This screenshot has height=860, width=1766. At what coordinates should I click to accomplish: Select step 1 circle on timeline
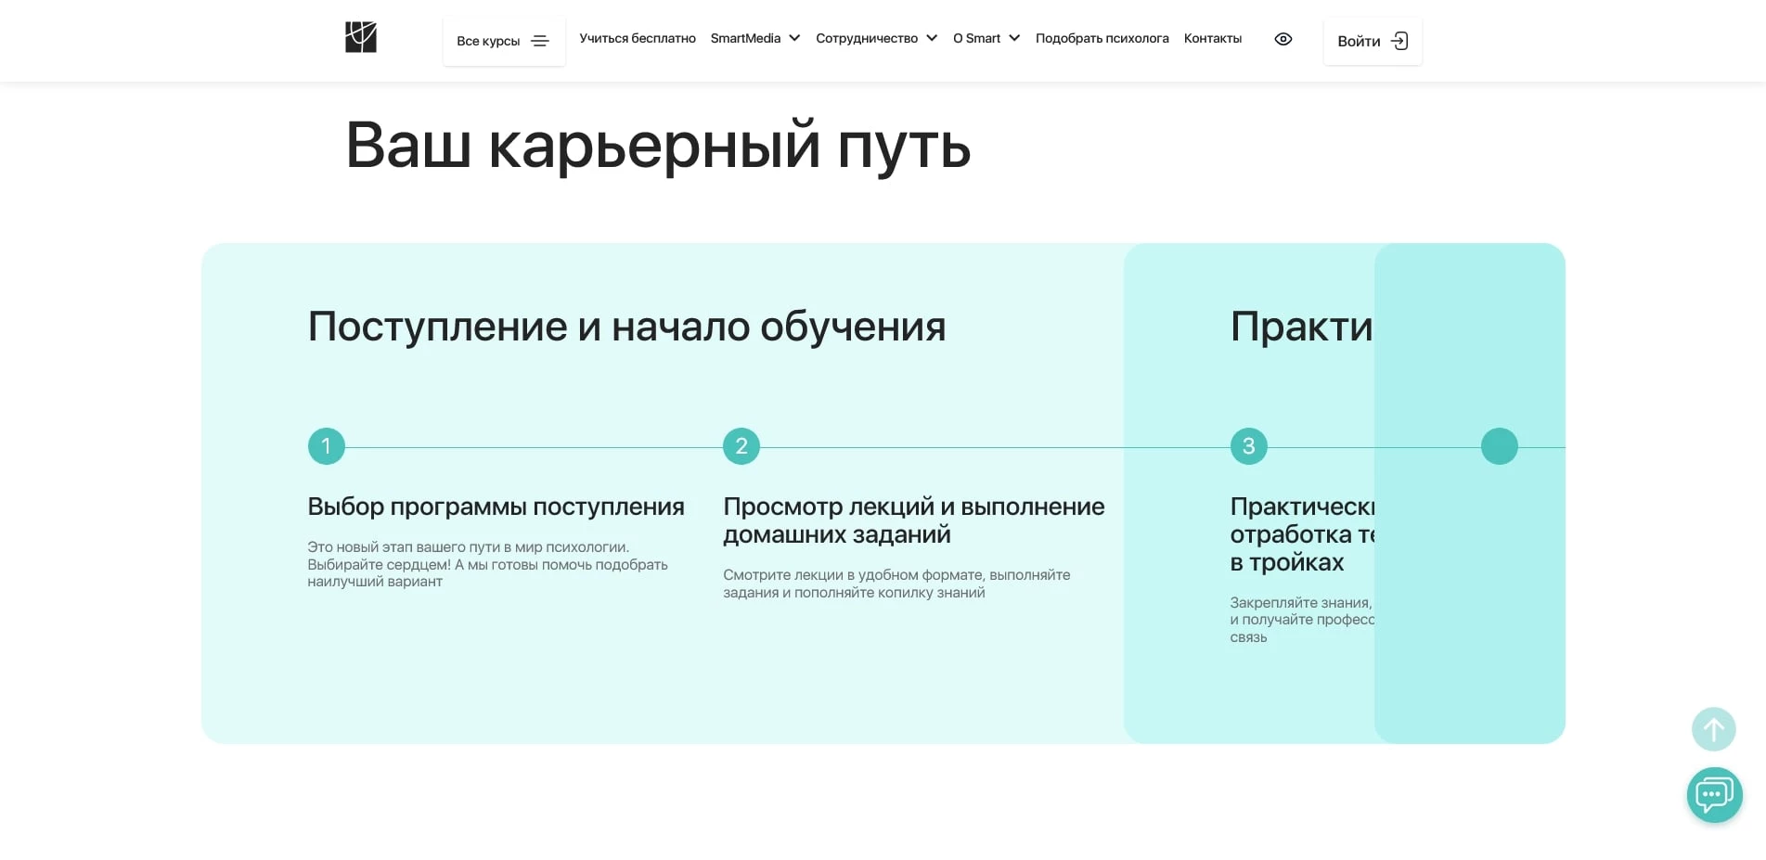[326, 446]
